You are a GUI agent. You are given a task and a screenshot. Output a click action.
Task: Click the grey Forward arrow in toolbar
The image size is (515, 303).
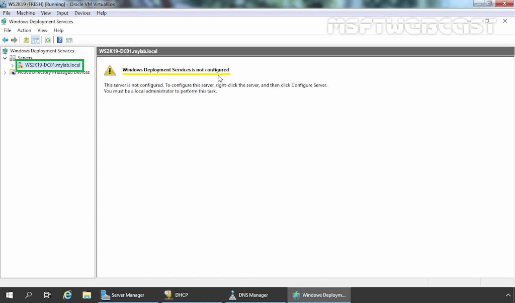[14, 40]
